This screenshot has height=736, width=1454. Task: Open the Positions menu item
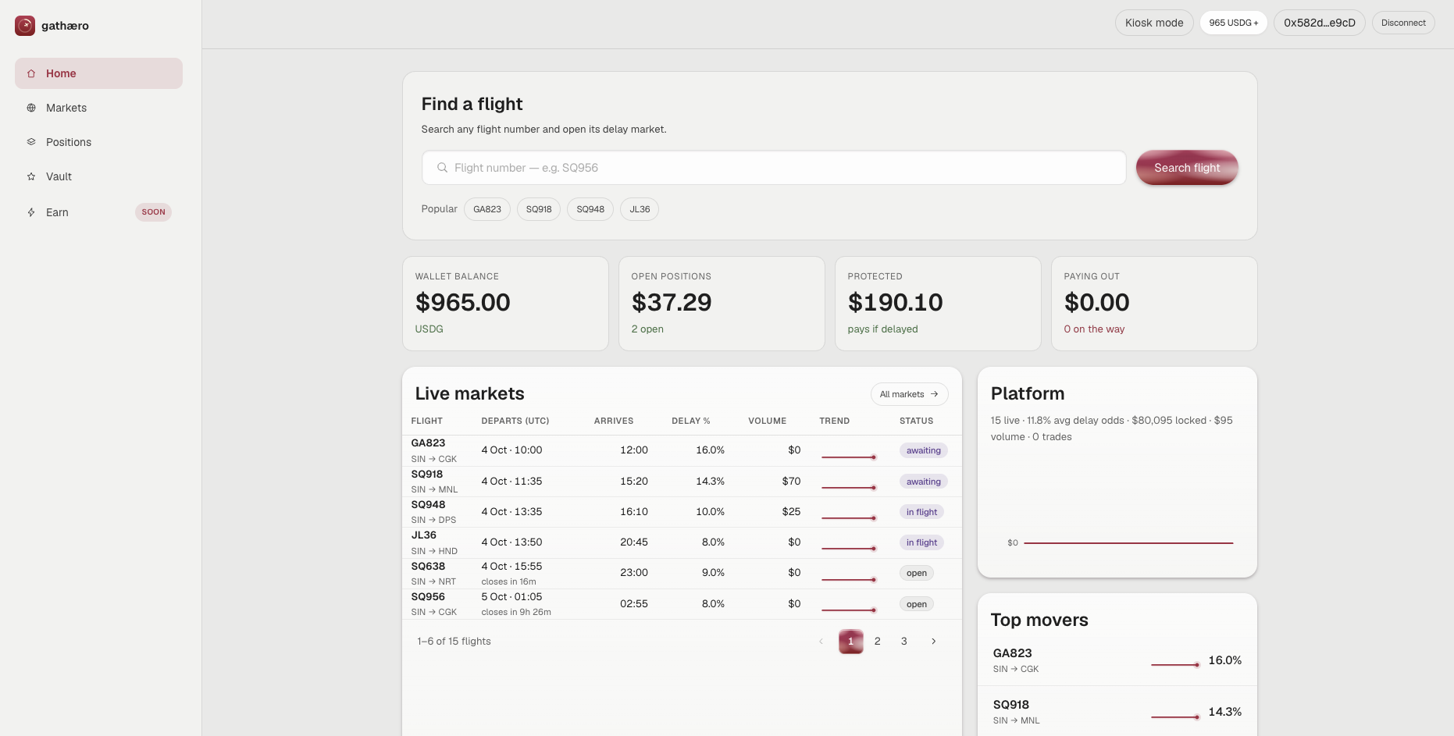(98, 142)
